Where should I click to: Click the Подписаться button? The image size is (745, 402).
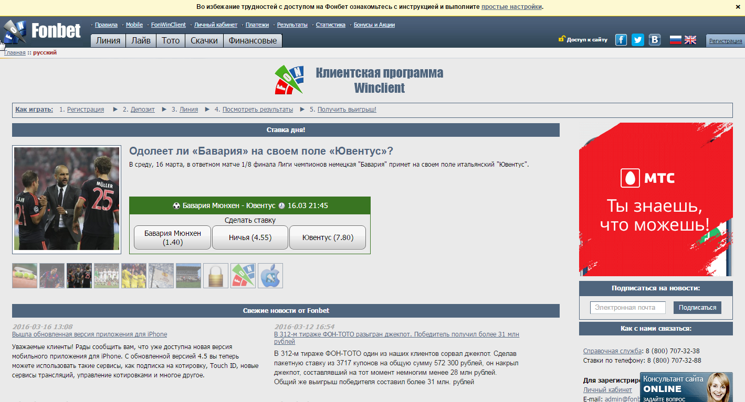click(697, 308)
